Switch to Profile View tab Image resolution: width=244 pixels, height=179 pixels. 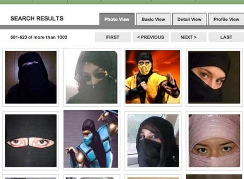226,19
